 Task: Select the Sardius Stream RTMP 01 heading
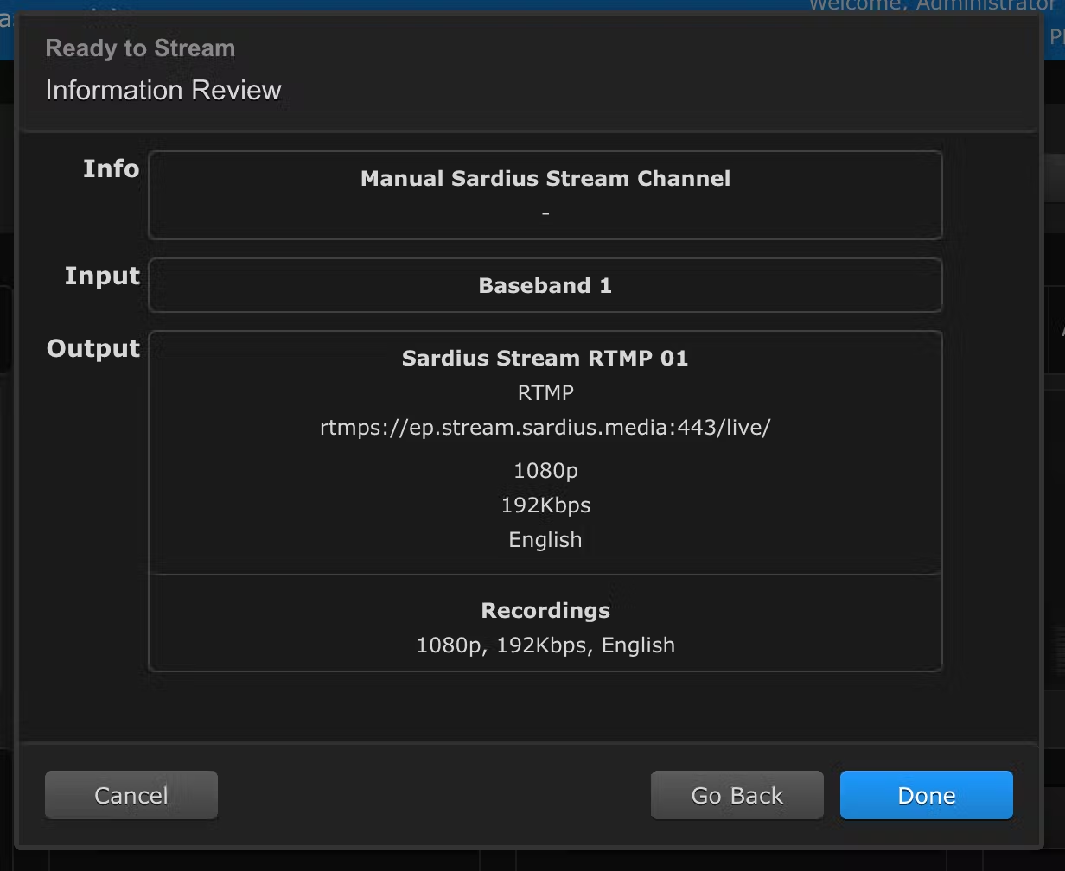(545, 358)
